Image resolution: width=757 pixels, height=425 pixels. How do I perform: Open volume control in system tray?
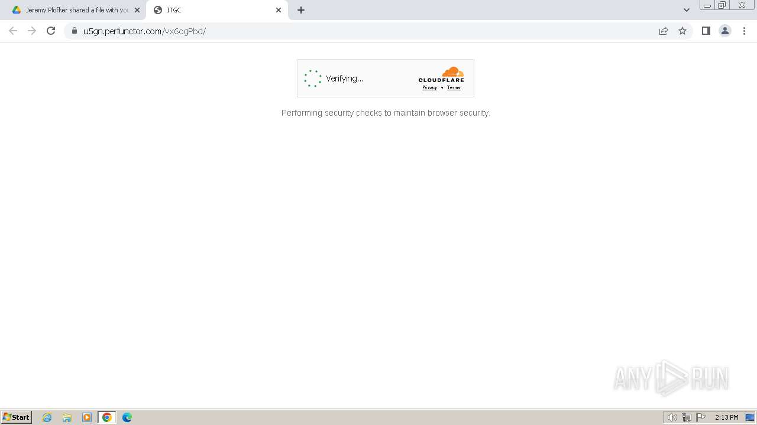point(672,417)
